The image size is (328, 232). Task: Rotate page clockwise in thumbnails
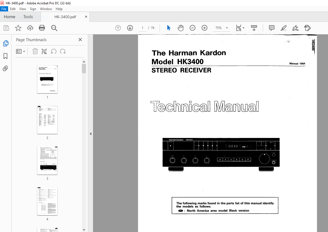tap(63, 51)
